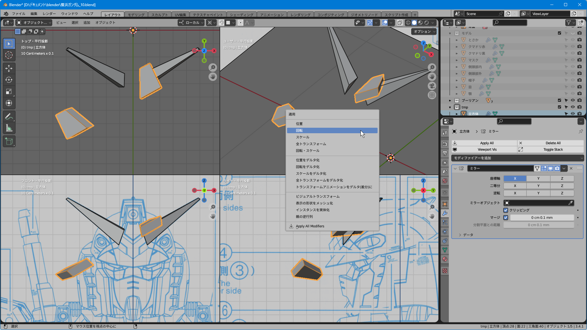Click the Apply All button
This screenshot has width=587, height=330.
pos(487,143)
